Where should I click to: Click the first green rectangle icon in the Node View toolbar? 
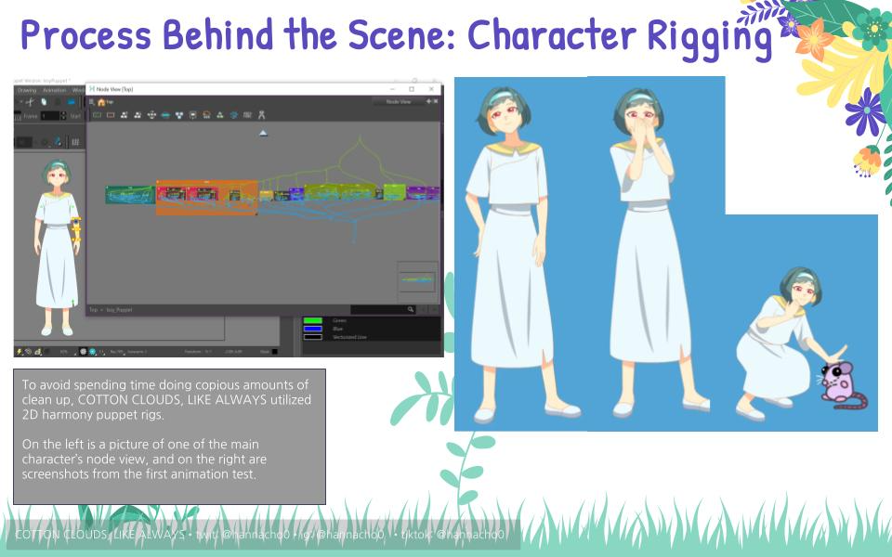tap(97, 116)
